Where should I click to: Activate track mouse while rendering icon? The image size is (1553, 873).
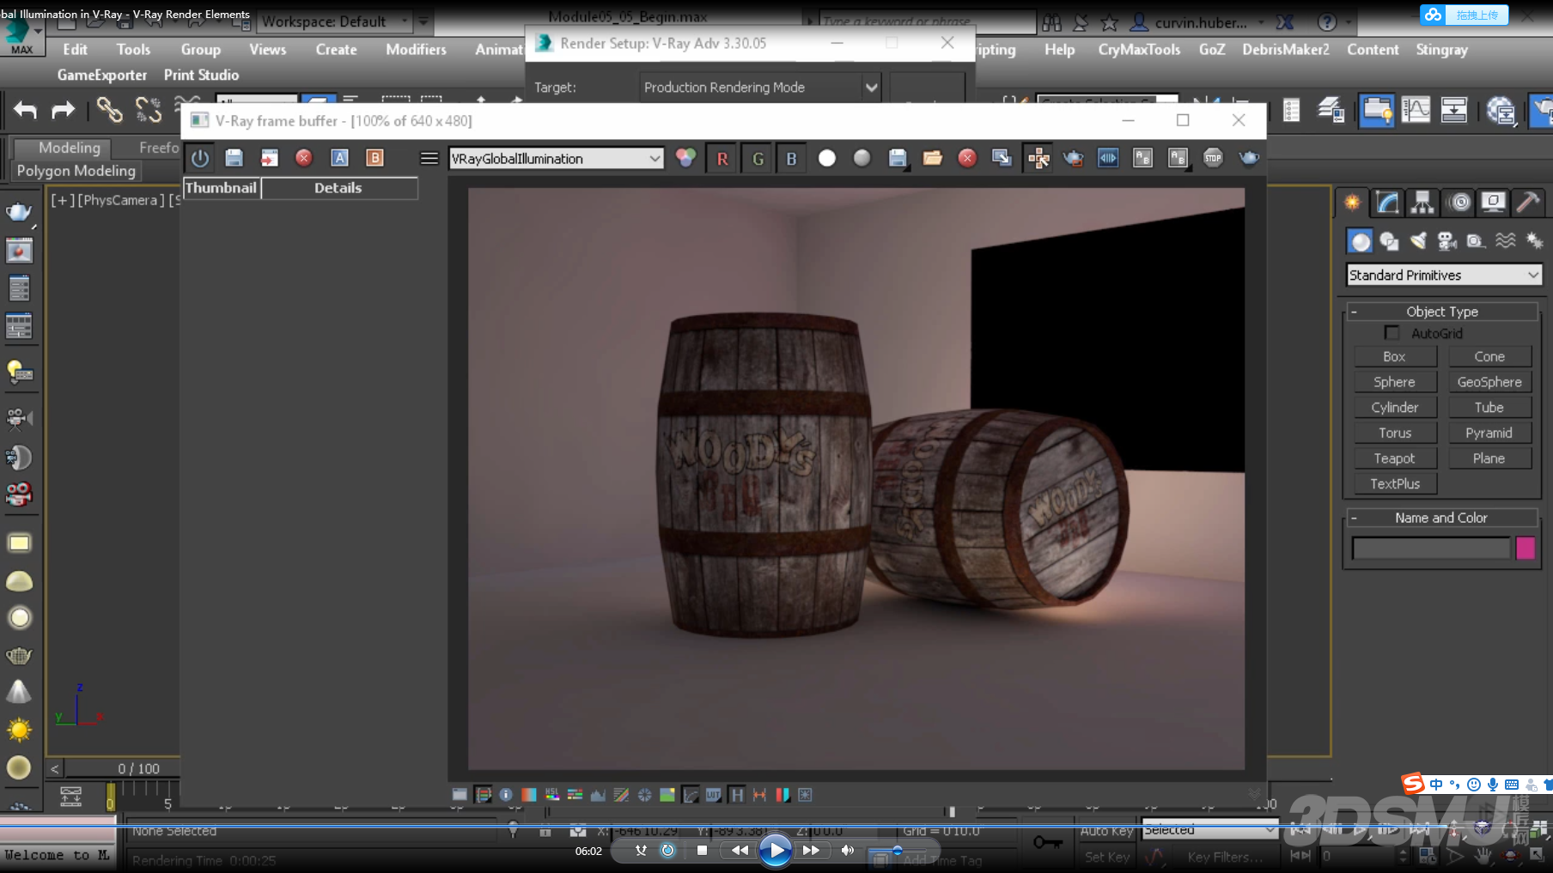pos(1038,158)
